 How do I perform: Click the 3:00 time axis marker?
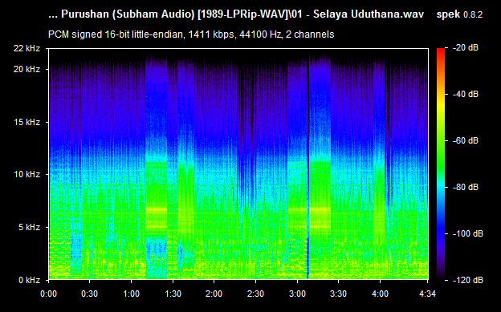[297, 294]
